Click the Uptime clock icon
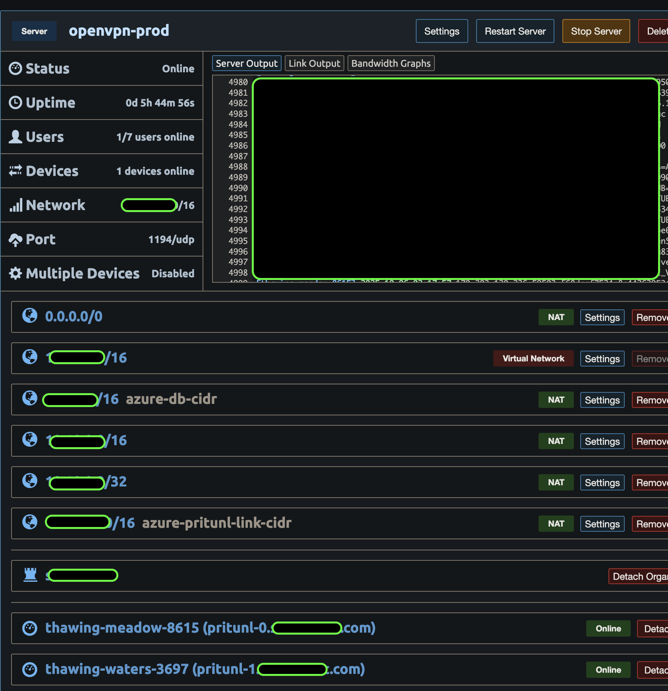Screen dimensions: 668x691 pos(15,102)
